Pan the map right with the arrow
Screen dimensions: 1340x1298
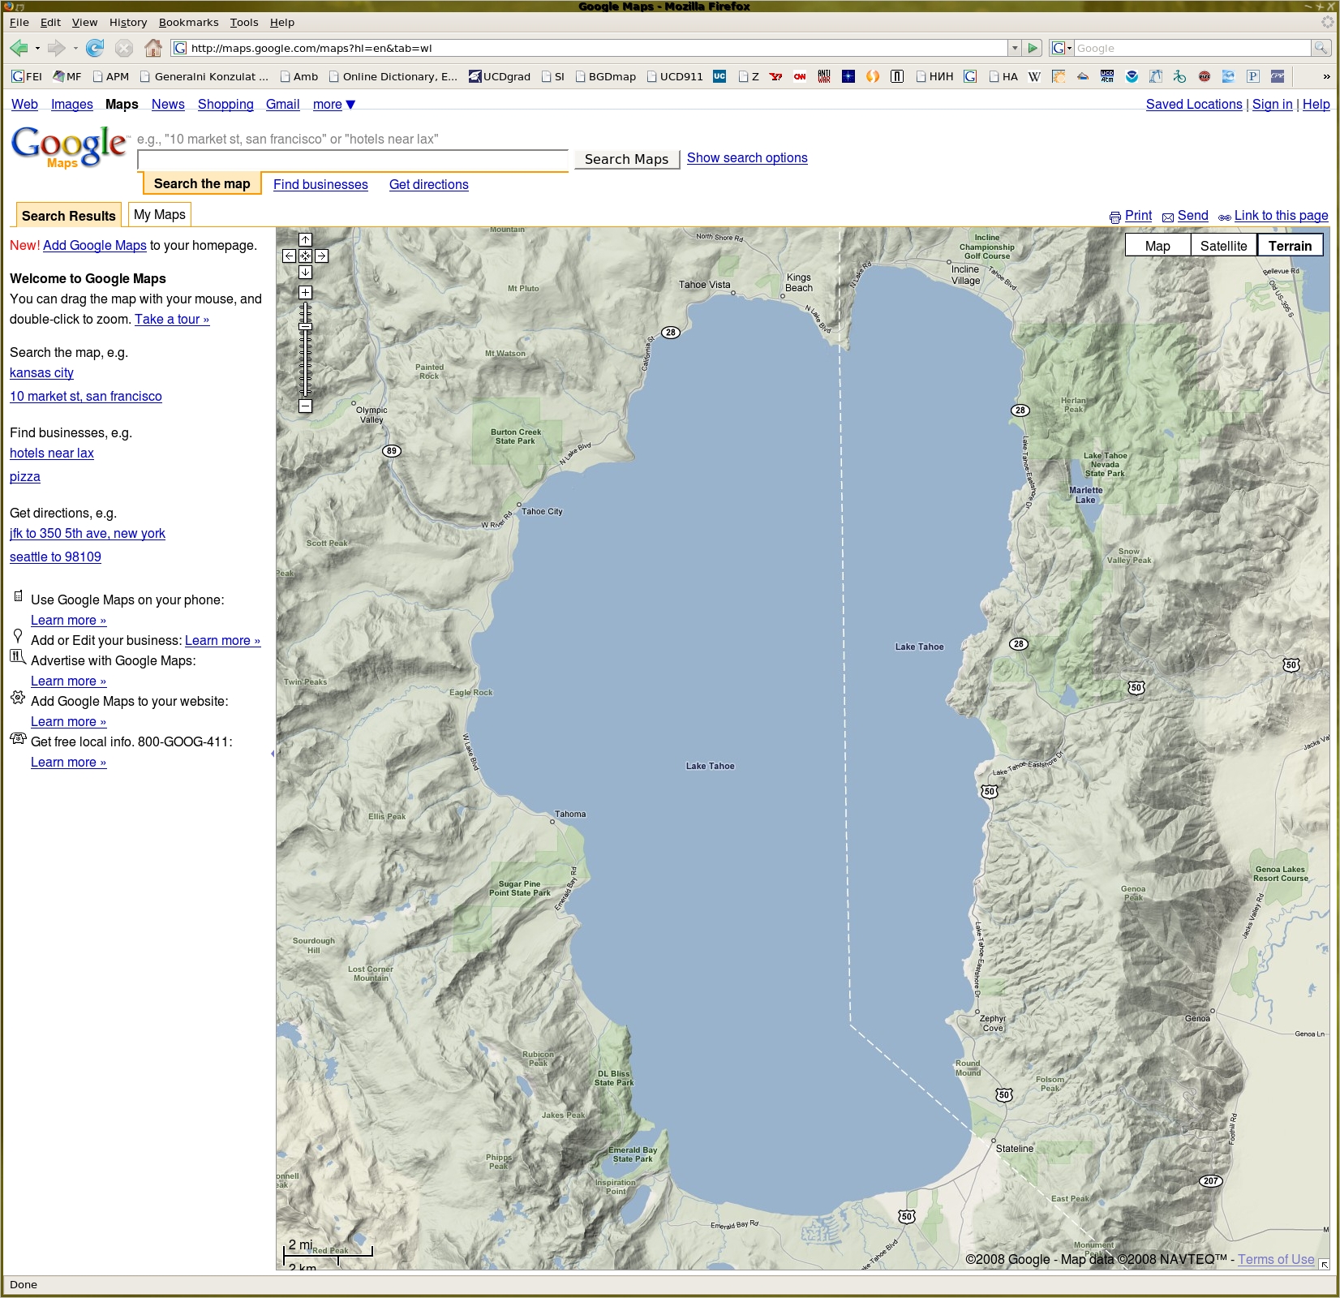(x=322, y=256)
